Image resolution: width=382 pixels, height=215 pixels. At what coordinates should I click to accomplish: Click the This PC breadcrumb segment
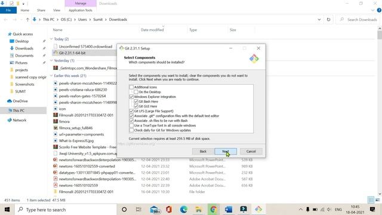[49, 20]
